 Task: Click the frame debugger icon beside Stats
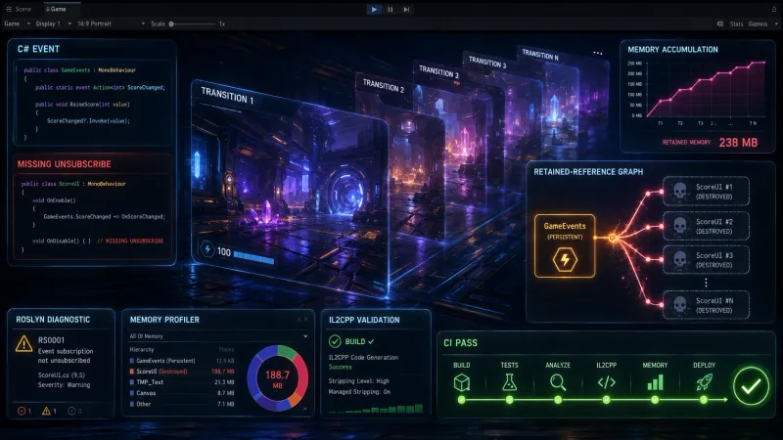click(x=720, y=23)
